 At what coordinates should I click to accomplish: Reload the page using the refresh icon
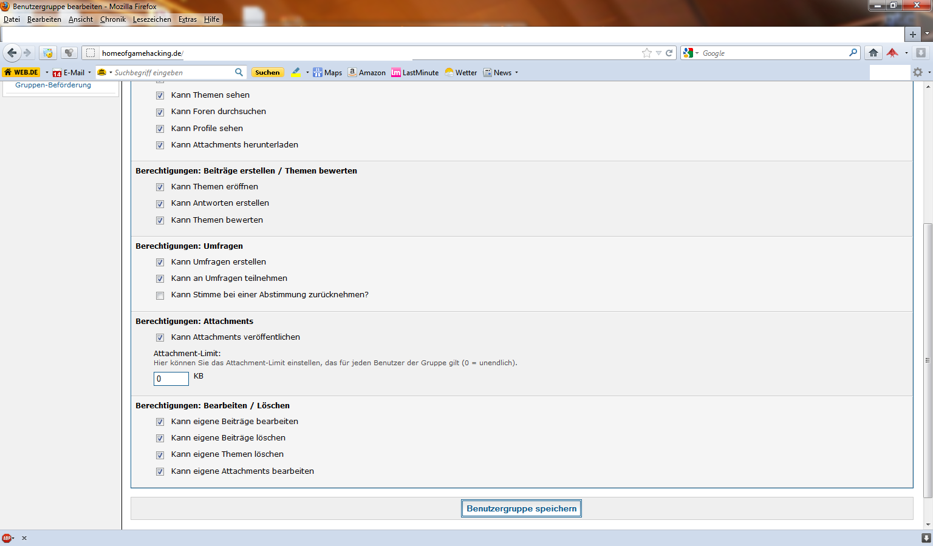point(669,53)
